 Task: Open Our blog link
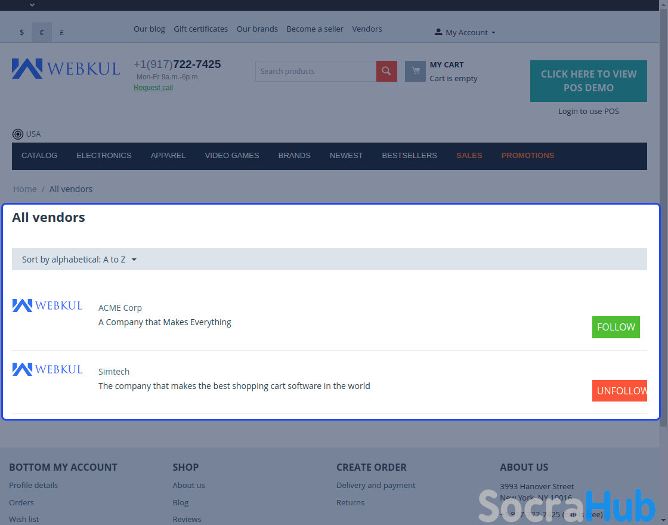coord(149,29)
